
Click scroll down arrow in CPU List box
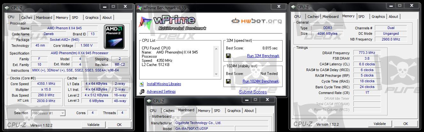(216, 74)
